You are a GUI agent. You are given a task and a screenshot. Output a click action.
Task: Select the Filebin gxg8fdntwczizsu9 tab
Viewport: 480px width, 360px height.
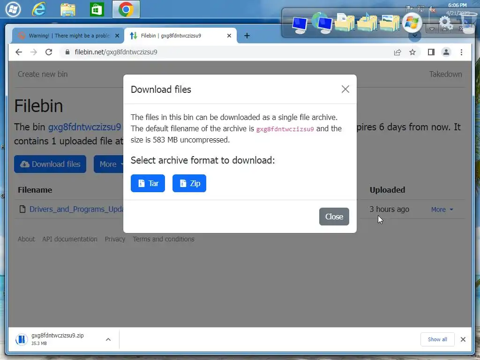pyautogui.click(x=180, y=36)
